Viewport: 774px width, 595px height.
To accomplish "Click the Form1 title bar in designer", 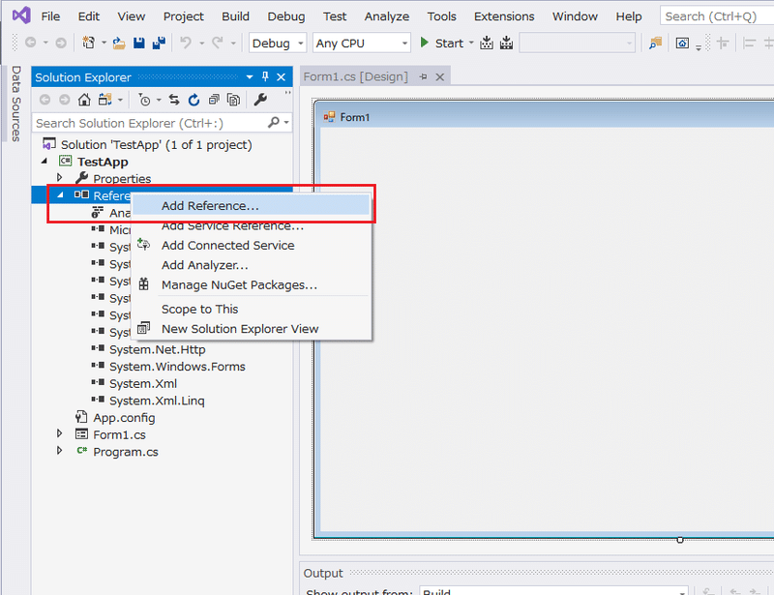I will tap(545, 117).
